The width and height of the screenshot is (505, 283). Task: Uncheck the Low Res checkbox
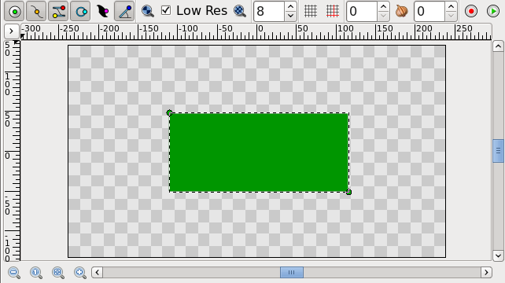pyautogui.click(x=166, y=10)
